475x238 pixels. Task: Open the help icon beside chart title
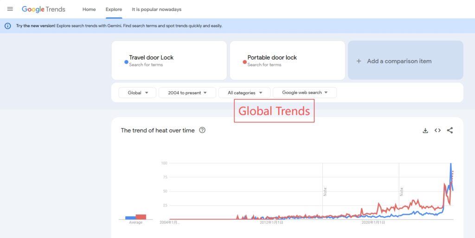pos(202,131)
